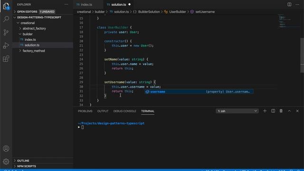Open the Extensions view

6,58
